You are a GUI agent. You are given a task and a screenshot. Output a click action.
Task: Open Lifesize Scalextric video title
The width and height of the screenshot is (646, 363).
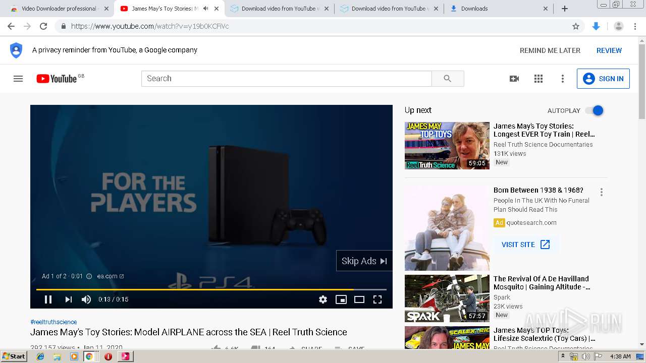click(545, 334)
